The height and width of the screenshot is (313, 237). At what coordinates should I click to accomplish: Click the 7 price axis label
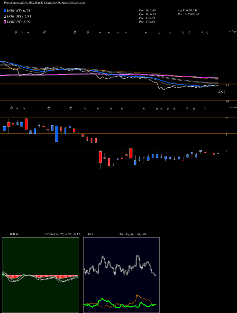pos(227,151)
